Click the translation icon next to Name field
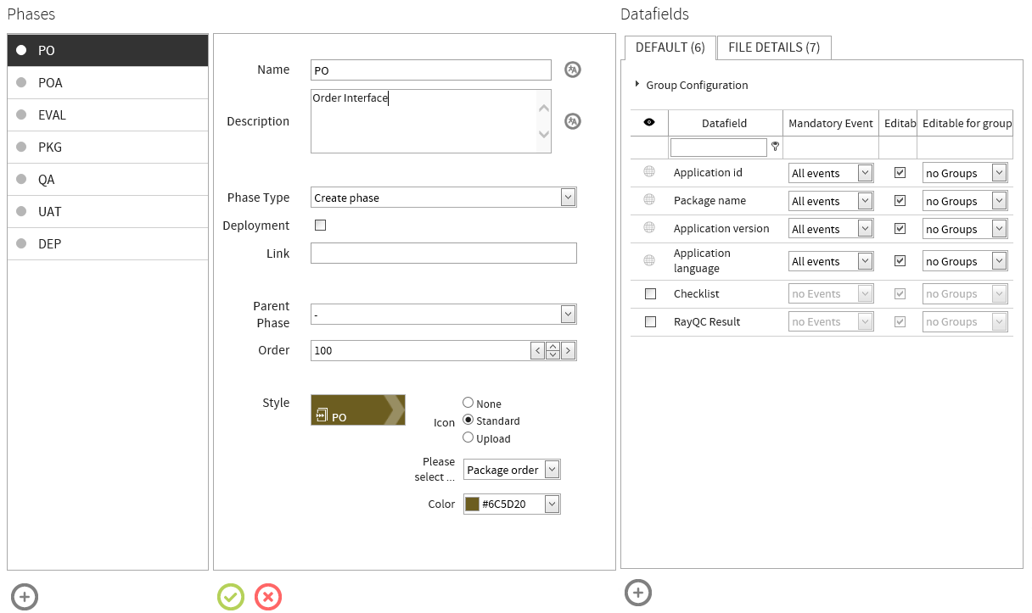 (x=572, y=70)
